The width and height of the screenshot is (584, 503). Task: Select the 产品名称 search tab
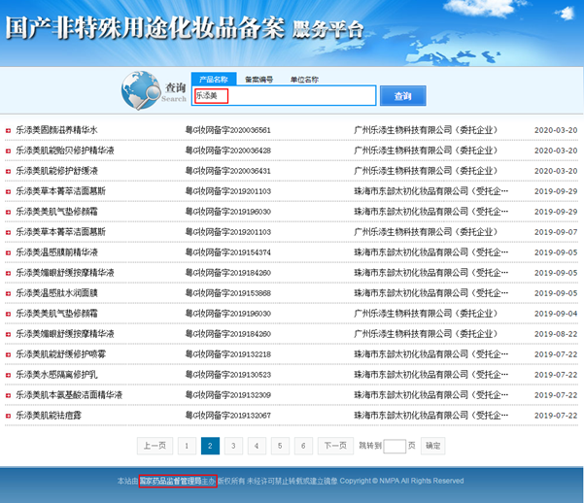point(214,79)
